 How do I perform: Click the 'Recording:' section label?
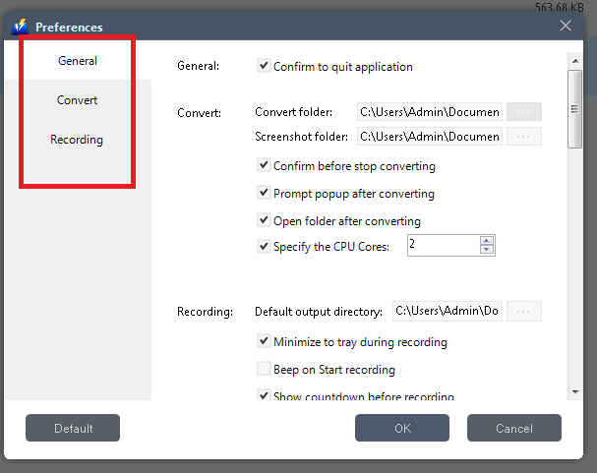[x=205, y=312]
